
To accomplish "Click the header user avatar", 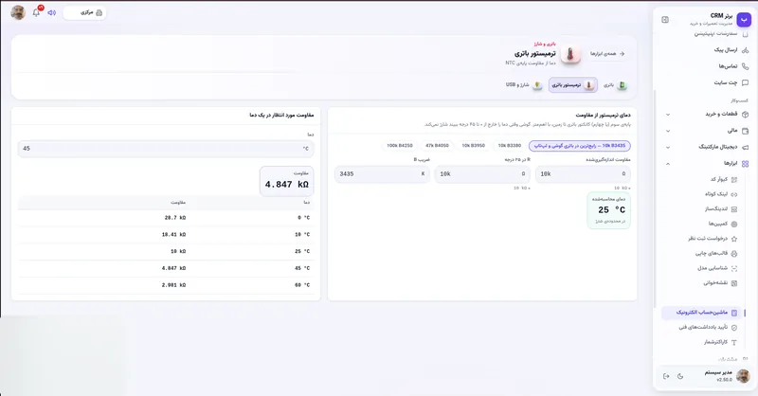I will tap(18, 12).
